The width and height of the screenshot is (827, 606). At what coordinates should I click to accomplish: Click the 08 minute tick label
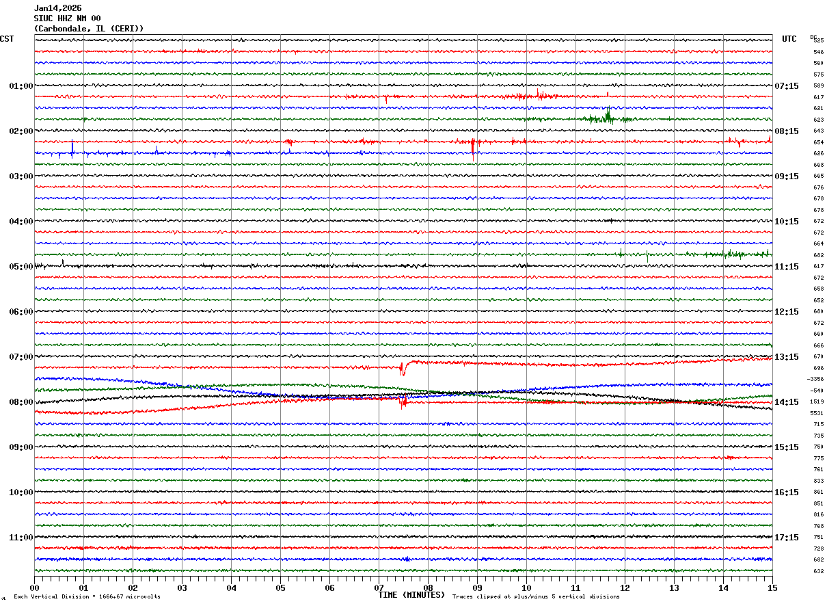click(x=429, y=588)
